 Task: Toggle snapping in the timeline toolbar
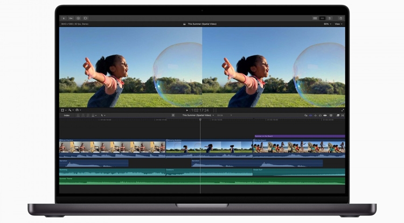(325, 116)
